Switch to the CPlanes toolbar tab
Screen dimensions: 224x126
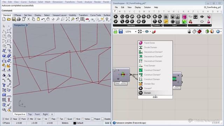click(x=17, y=15)
